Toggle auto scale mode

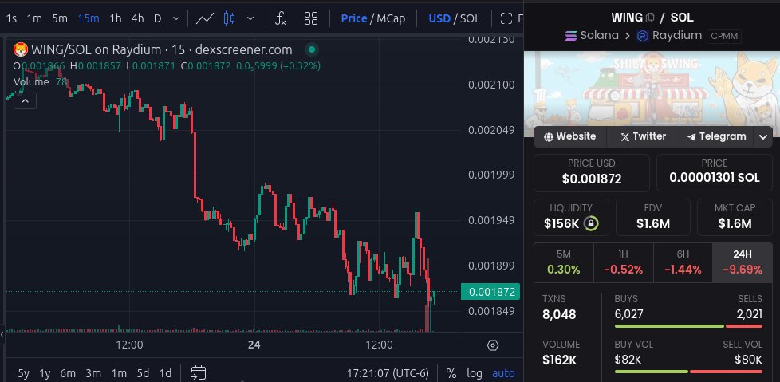click(503, 373)
